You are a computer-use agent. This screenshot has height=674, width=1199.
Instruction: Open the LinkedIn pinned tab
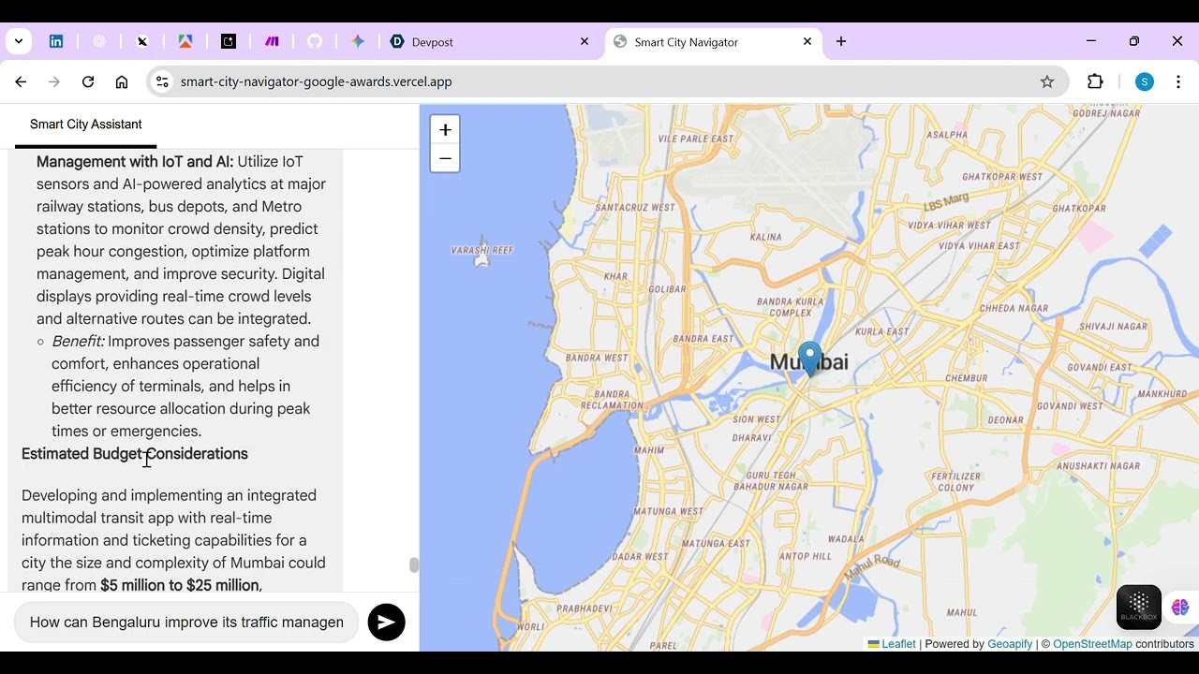56,41
